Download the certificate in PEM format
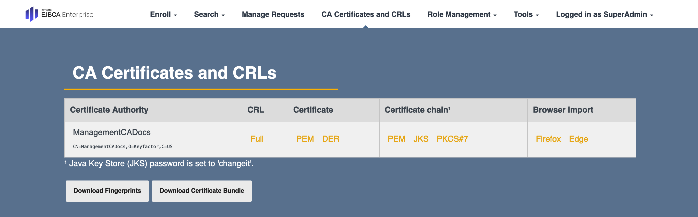698x217 pixels. coord(305,139)
